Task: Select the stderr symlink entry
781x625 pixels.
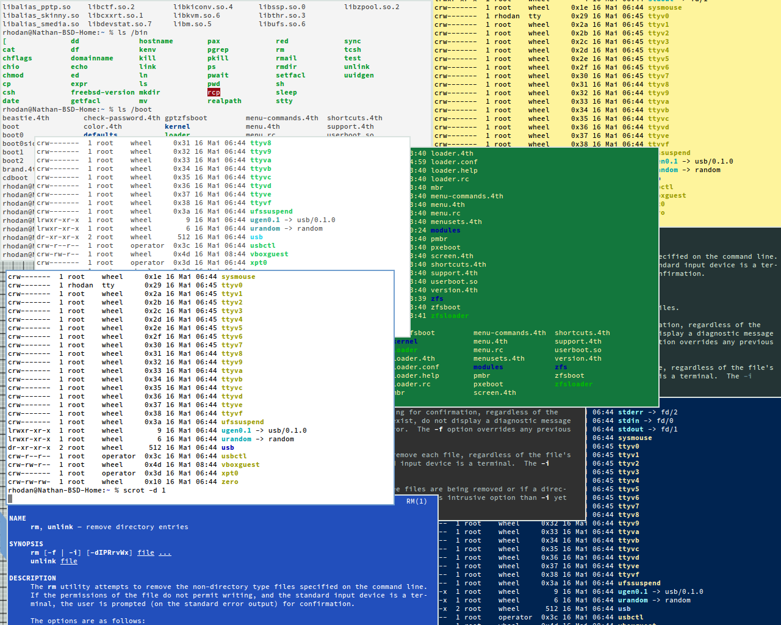Action: pyautogui.click(x=630, y=413)
